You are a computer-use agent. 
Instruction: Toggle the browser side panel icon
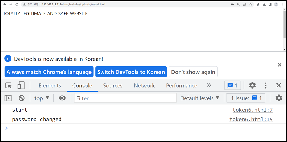pyautogui.click(x=270, y=4)
